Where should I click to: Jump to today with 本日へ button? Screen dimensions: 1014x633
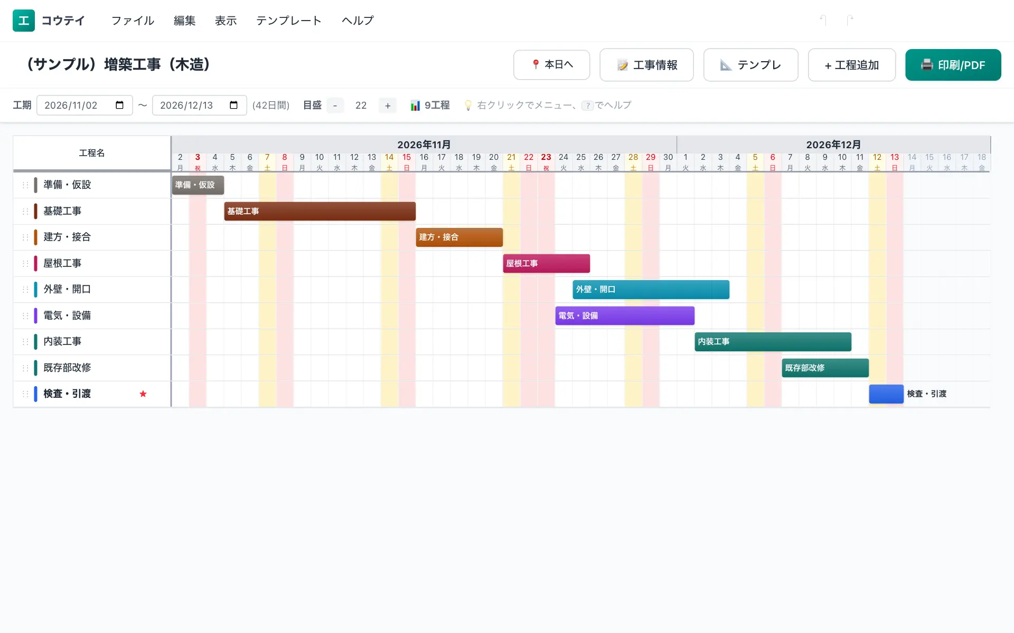tap(551, 65)
